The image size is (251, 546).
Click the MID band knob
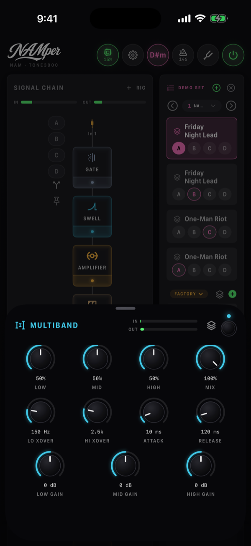tap(97, 359)
